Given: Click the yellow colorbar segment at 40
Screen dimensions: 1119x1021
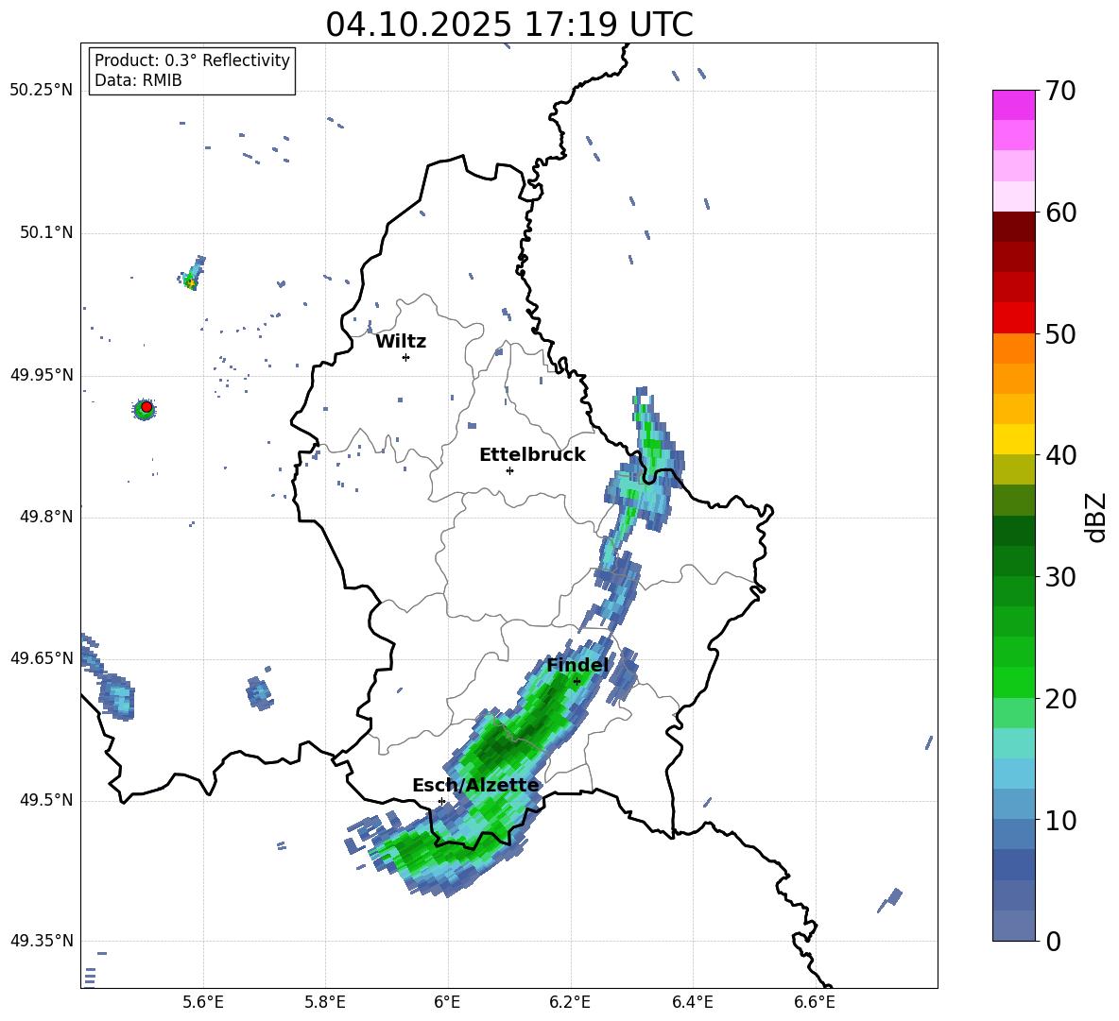Looking at the screenshot, I should (1013, 439).
